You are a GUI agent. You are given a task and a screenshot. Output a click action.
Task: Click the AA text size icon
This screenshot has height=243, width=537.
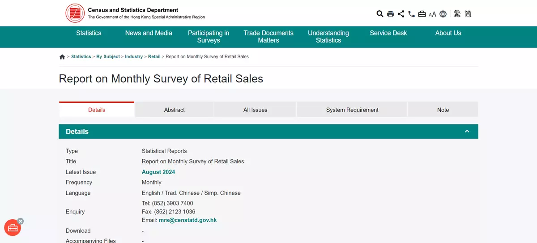(432, 14)
